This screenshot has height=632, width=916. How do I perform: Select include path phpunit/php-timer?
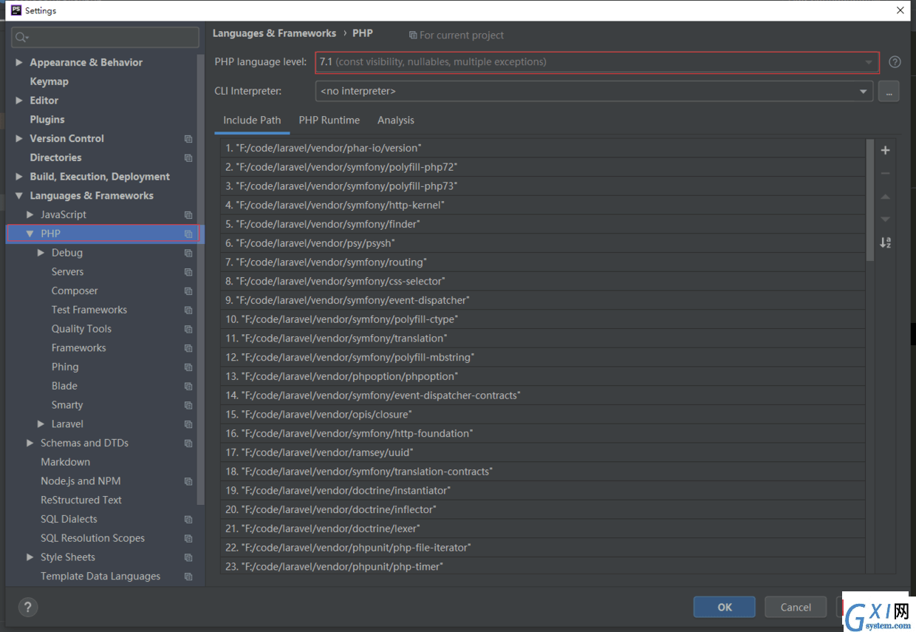click(543, 567)
